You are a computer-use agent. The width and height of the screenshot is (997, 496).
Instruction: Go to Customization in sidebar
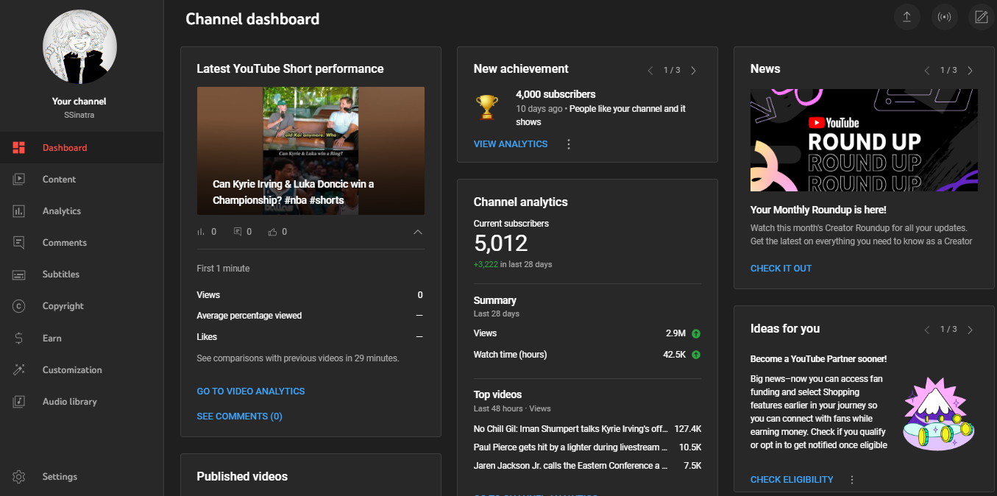82,370
